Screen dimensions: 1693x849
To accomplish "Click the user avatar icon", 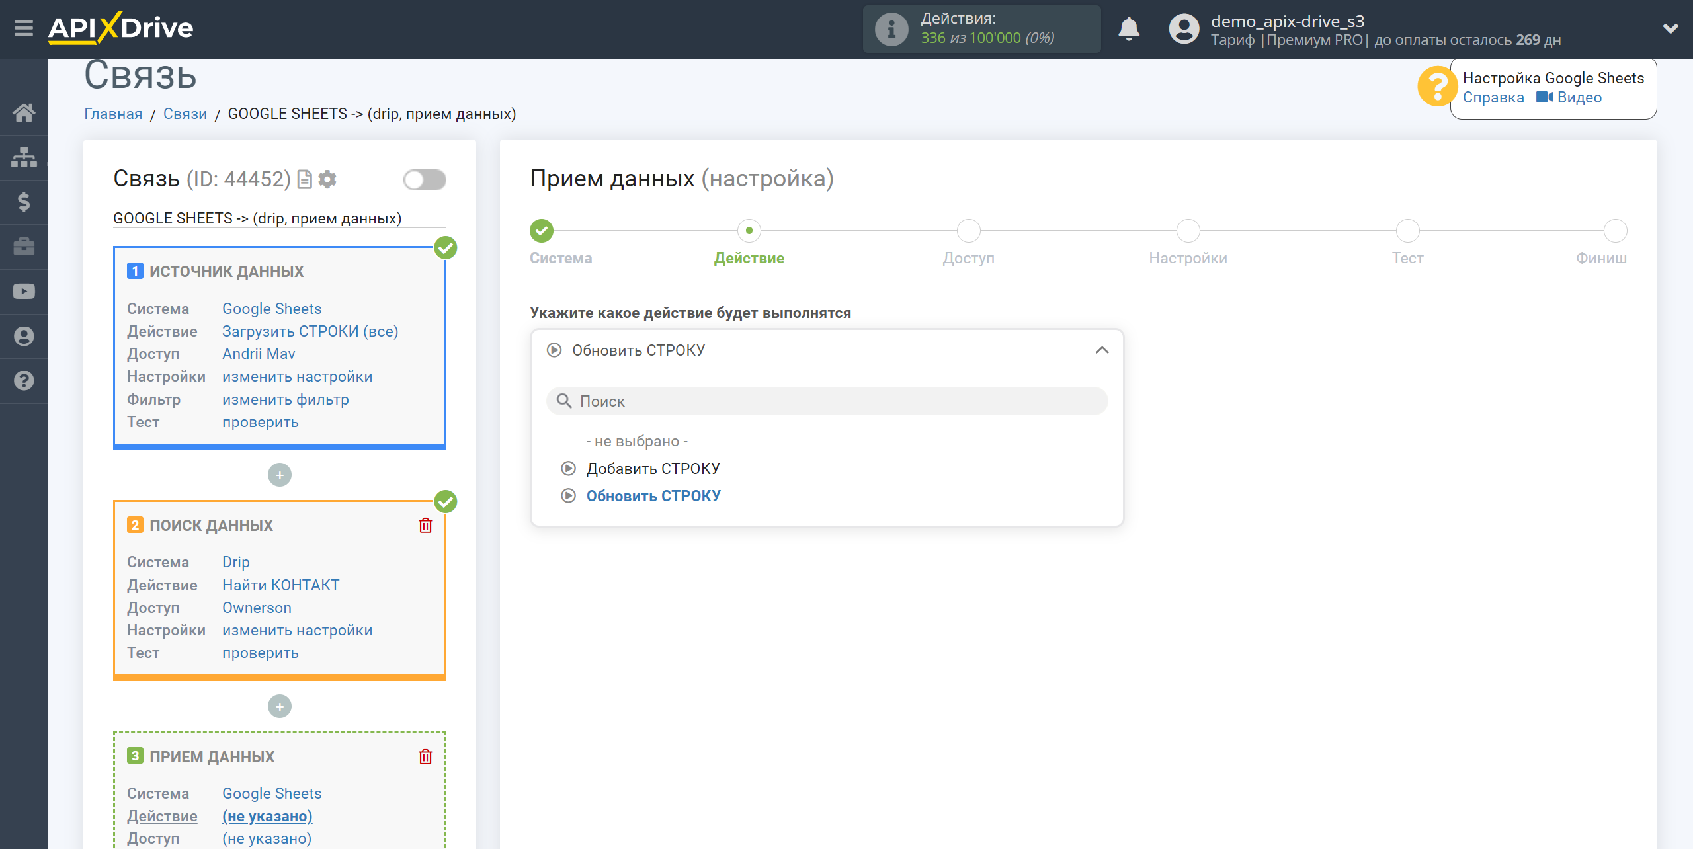I will [x=1184, y=29].
